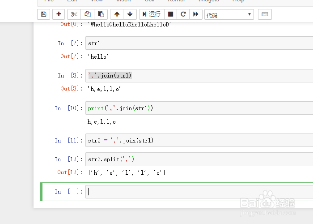Click the Out[7]: prompt label
Screen dimensions: 313x224
pos(72,56)
